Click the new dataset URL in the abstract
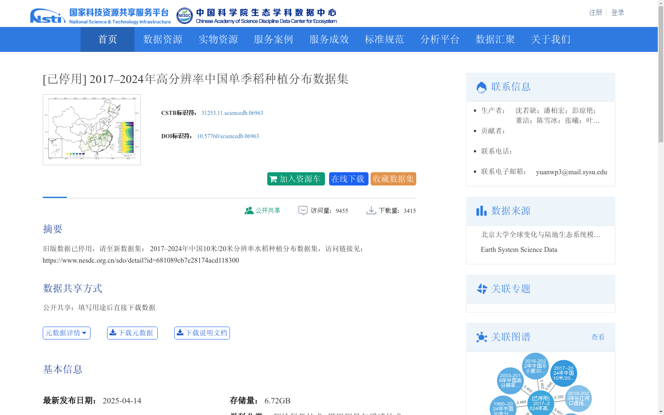The image size is (664, 415). point(141,260)
